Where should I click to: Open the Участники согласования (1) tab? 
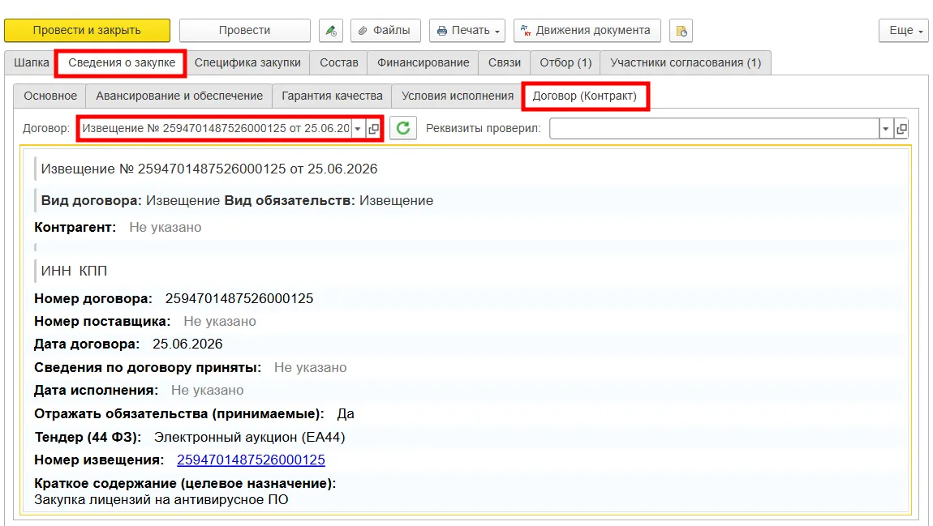[686, 62]
